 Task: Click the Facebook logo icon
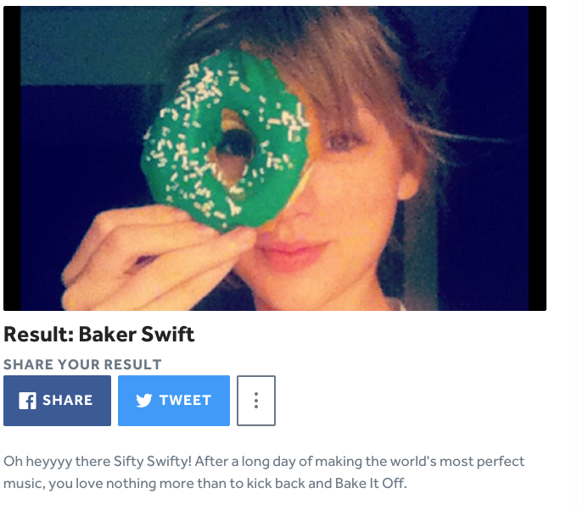pos(27,401)
